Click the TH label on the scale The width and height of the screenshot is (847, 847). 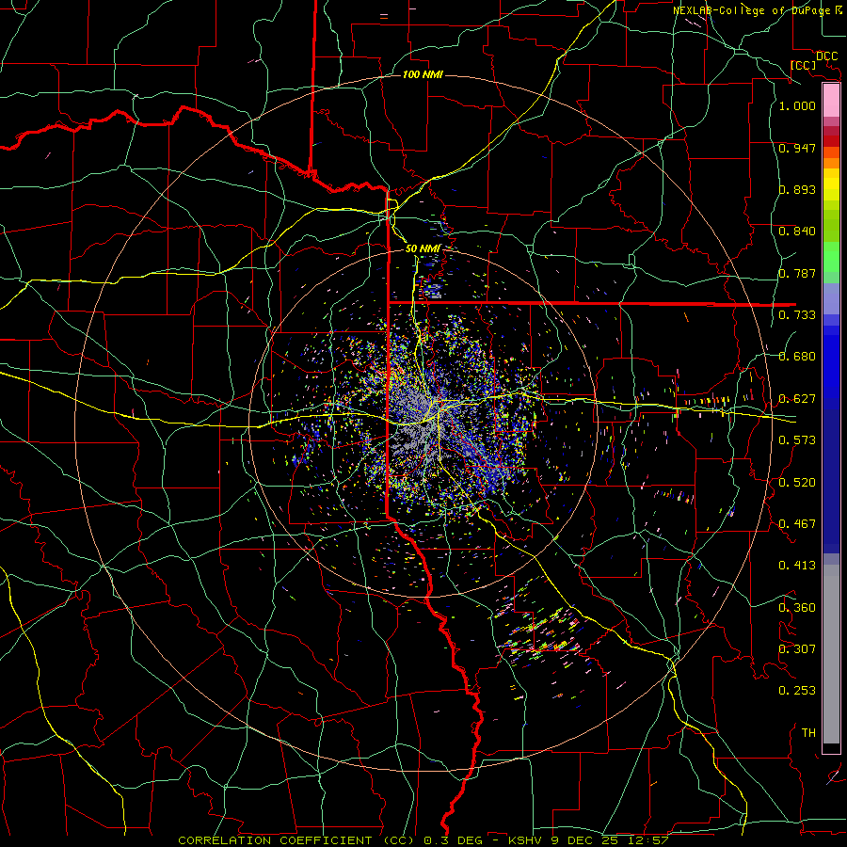coord(808,733)
